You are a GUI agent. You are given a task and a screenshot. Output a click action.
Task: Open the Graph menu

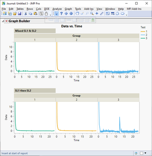(x=68, y=9)
